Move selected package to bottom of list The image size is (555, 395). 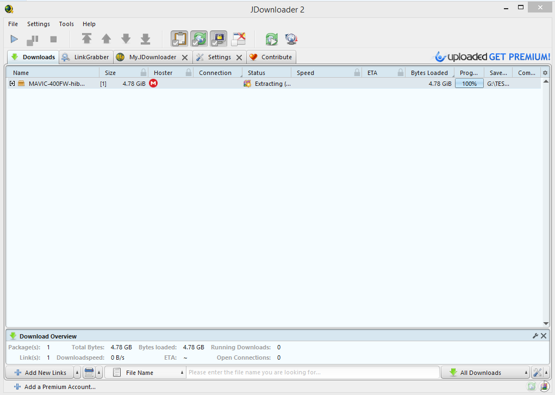[x=146, y=39]
